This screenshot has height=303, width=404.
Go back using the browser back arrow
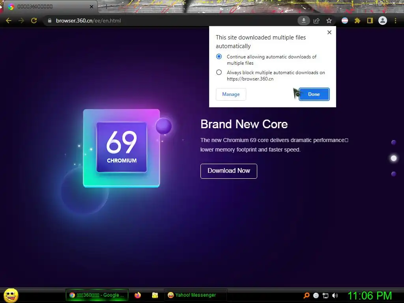point(9,21)
